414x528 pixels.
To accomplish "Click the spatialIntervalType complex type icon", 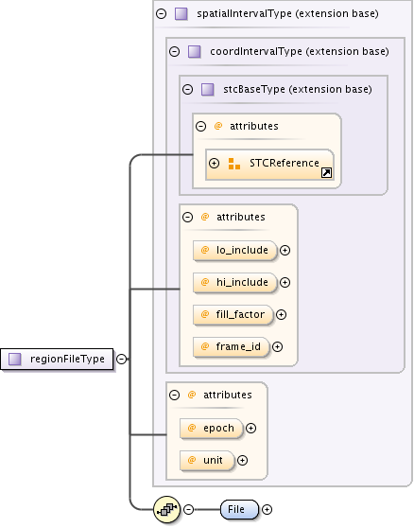I will pyautogui.click(x=181, y=14).
